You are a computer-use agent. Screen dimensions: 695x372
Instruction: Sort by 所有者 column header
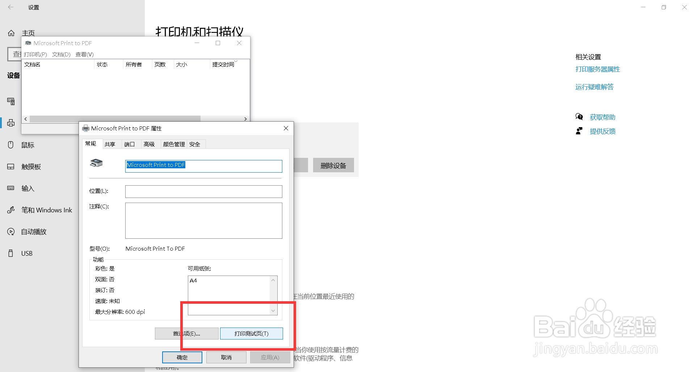point(138,64)
